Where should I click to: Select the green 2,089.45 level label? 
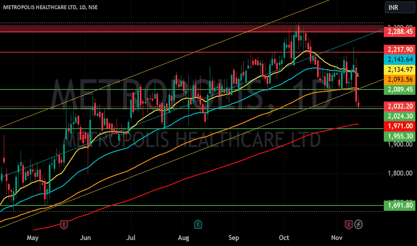tap(400, 89)
